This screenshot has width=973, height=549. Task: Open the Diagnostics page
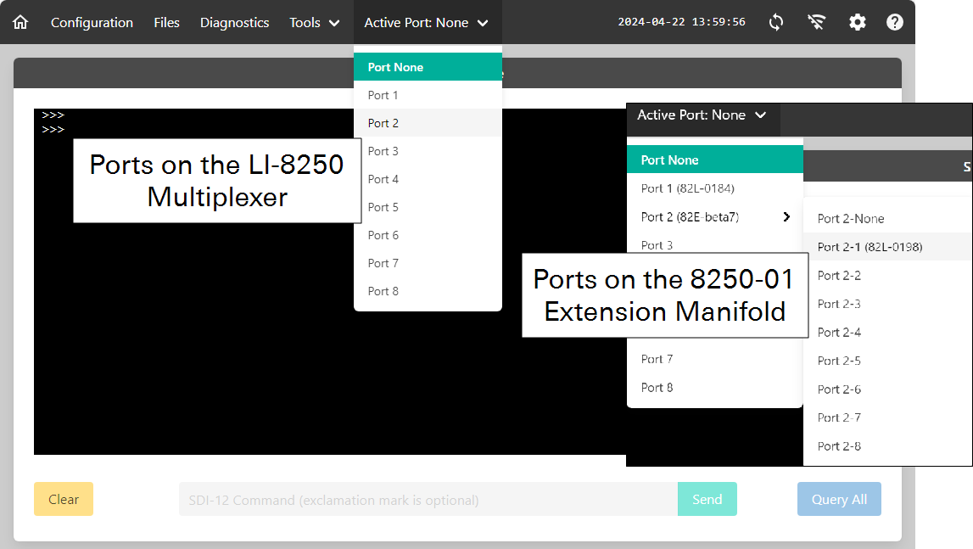[x=235, y=22]
